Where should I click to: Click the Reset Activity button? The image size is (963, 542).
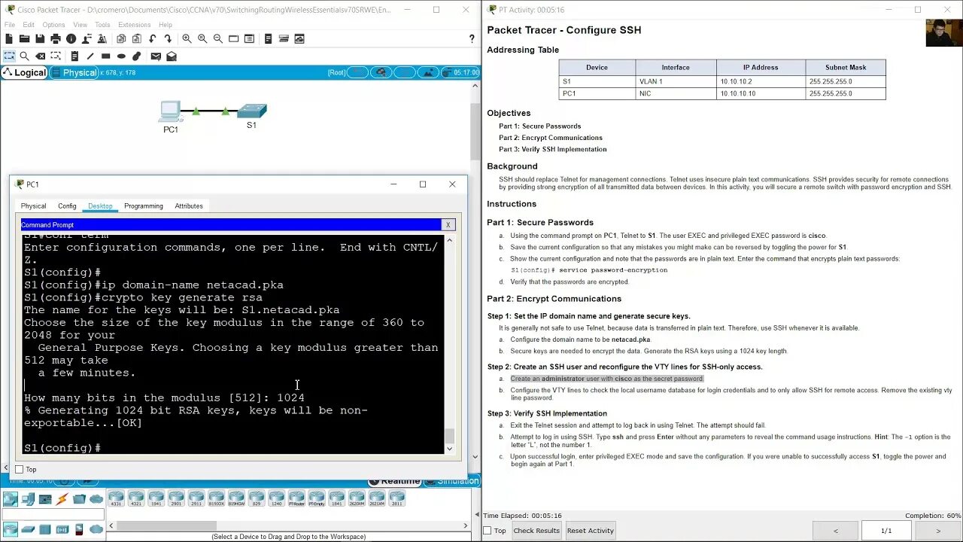click(x=591, y=531)
